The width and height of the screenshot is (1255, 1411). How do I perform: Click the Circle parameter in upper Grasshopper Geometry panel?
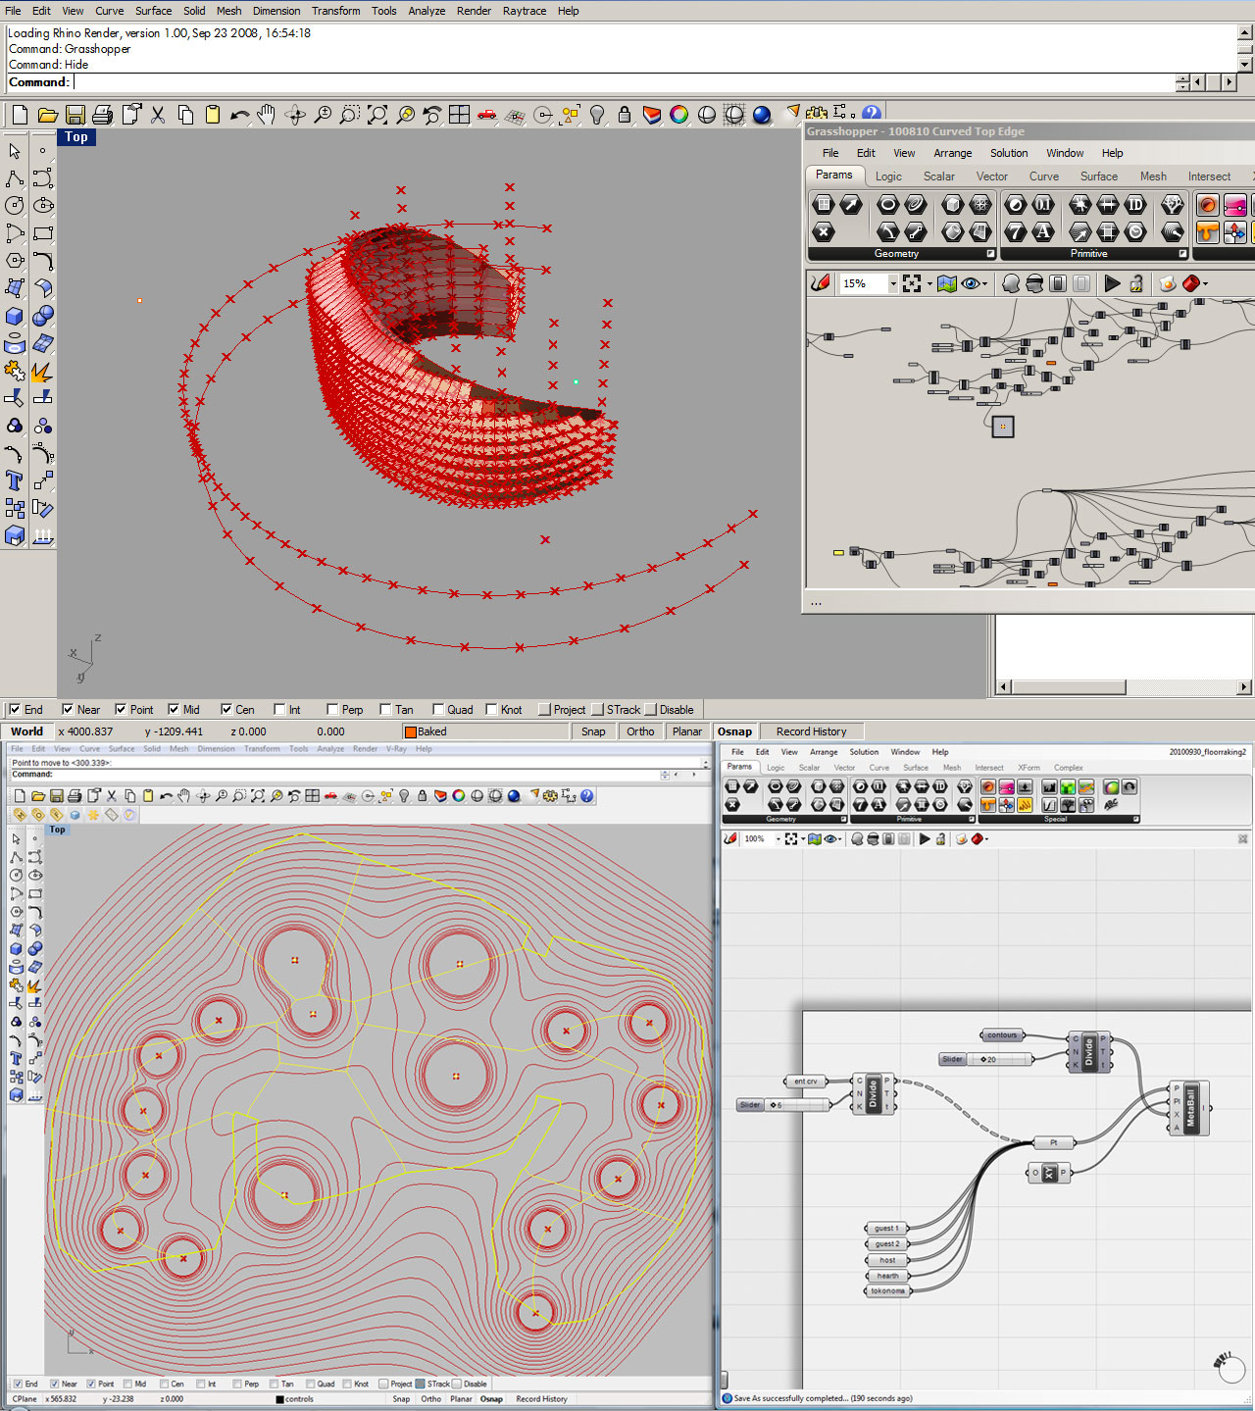coord(887,204)
